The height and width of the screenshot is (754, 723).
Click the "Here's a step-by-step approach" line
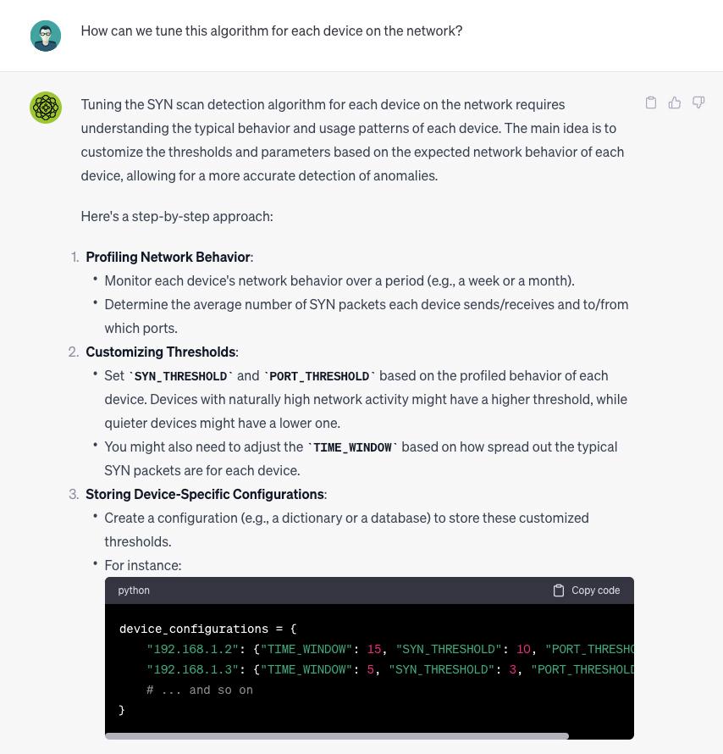pyautogui.click(x=177, y=216)
